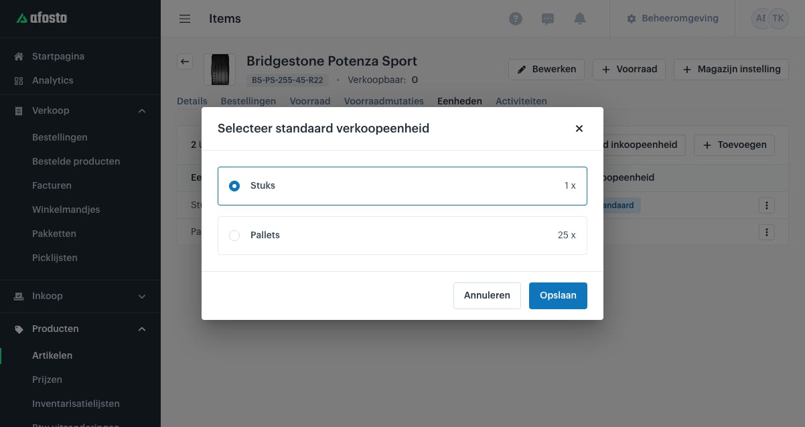The height and width of the screenshot is (427, 805).
Task: Click the Annuleren button
Action: 487,296
